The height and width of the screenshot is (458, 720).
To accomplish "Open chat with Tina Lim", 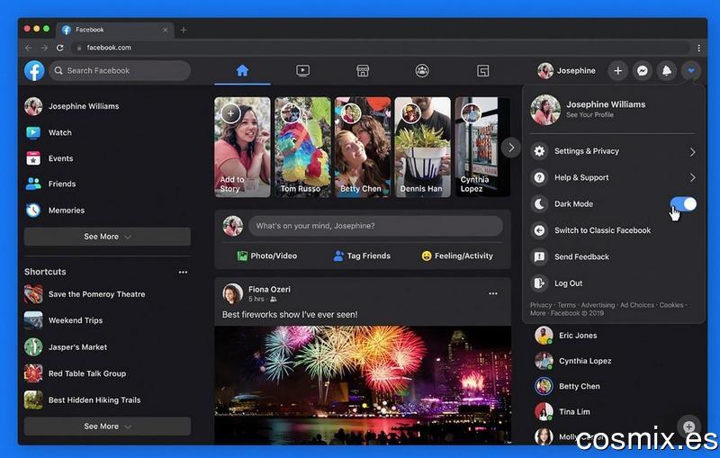I will 562,411.
